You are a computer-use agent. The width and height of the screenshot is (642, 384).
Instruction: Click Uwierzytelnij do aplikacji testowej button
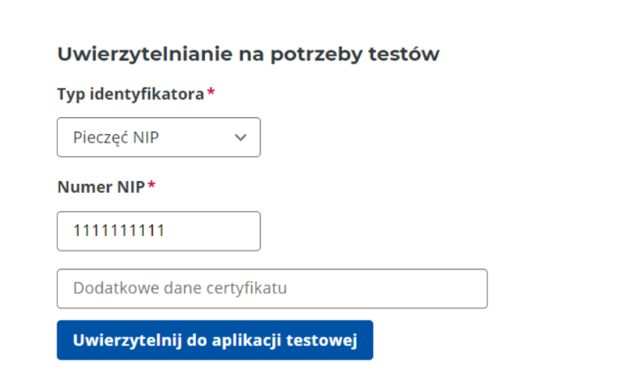point(215,340)
